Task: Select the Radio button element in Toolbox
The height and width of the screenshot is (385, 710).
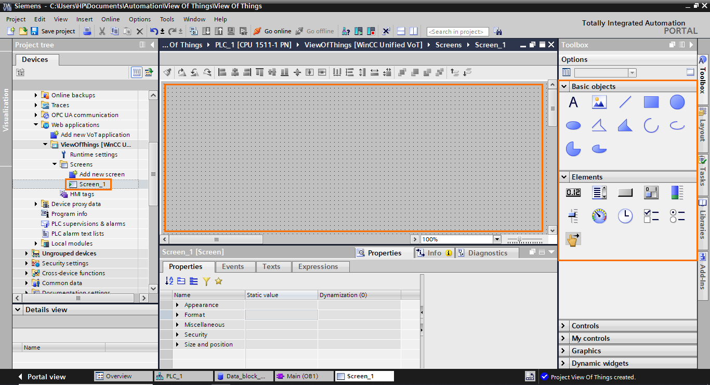Action: tap(677, 215)
